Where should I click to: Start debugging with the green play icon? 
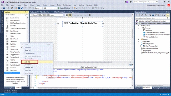[59, 8]
